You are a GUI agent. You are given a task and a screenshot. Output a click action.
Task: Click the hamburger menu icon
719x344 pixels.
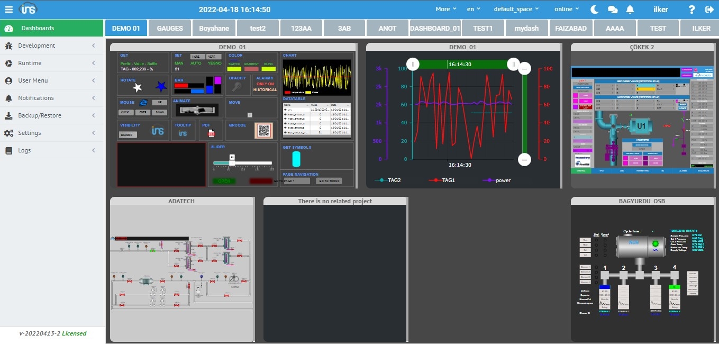(x=8, y=9)
